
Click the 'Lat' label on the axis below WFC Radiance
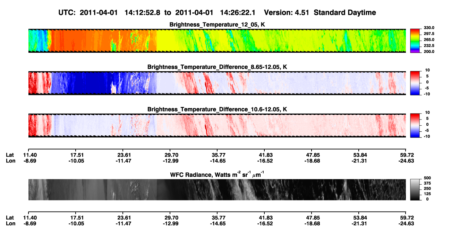10,217
